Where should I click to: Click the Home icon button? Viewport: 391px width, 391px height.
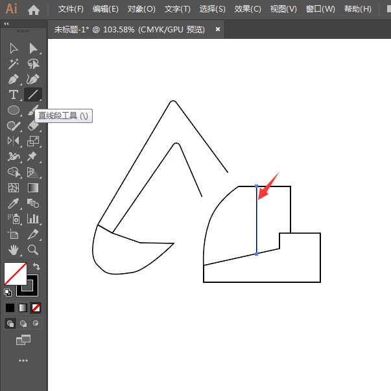(34, 10)
